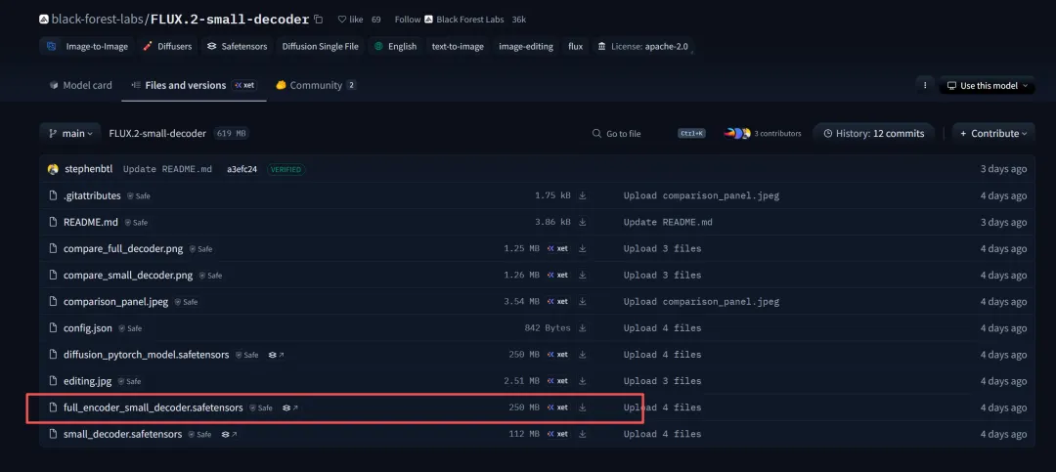Select the image-editing tag

point(526,47)
